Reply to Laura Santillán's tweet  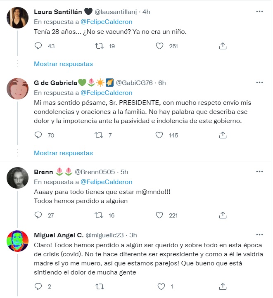(38, 46)
